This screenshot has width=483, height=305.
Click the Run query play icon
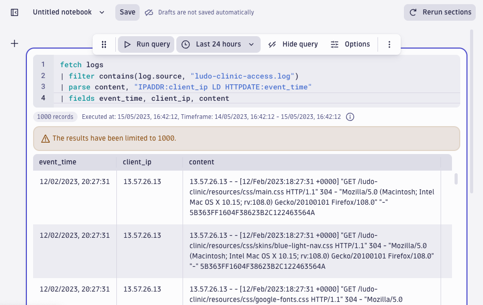pos(128,44)
